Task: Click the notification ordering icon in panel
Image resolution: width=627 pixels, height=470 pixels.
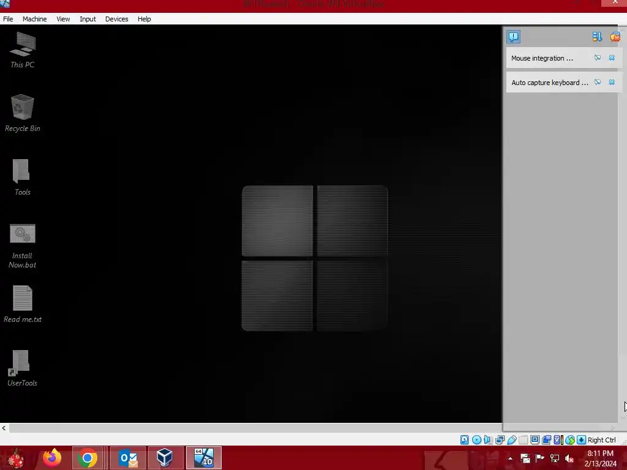Action: point(597,37)
